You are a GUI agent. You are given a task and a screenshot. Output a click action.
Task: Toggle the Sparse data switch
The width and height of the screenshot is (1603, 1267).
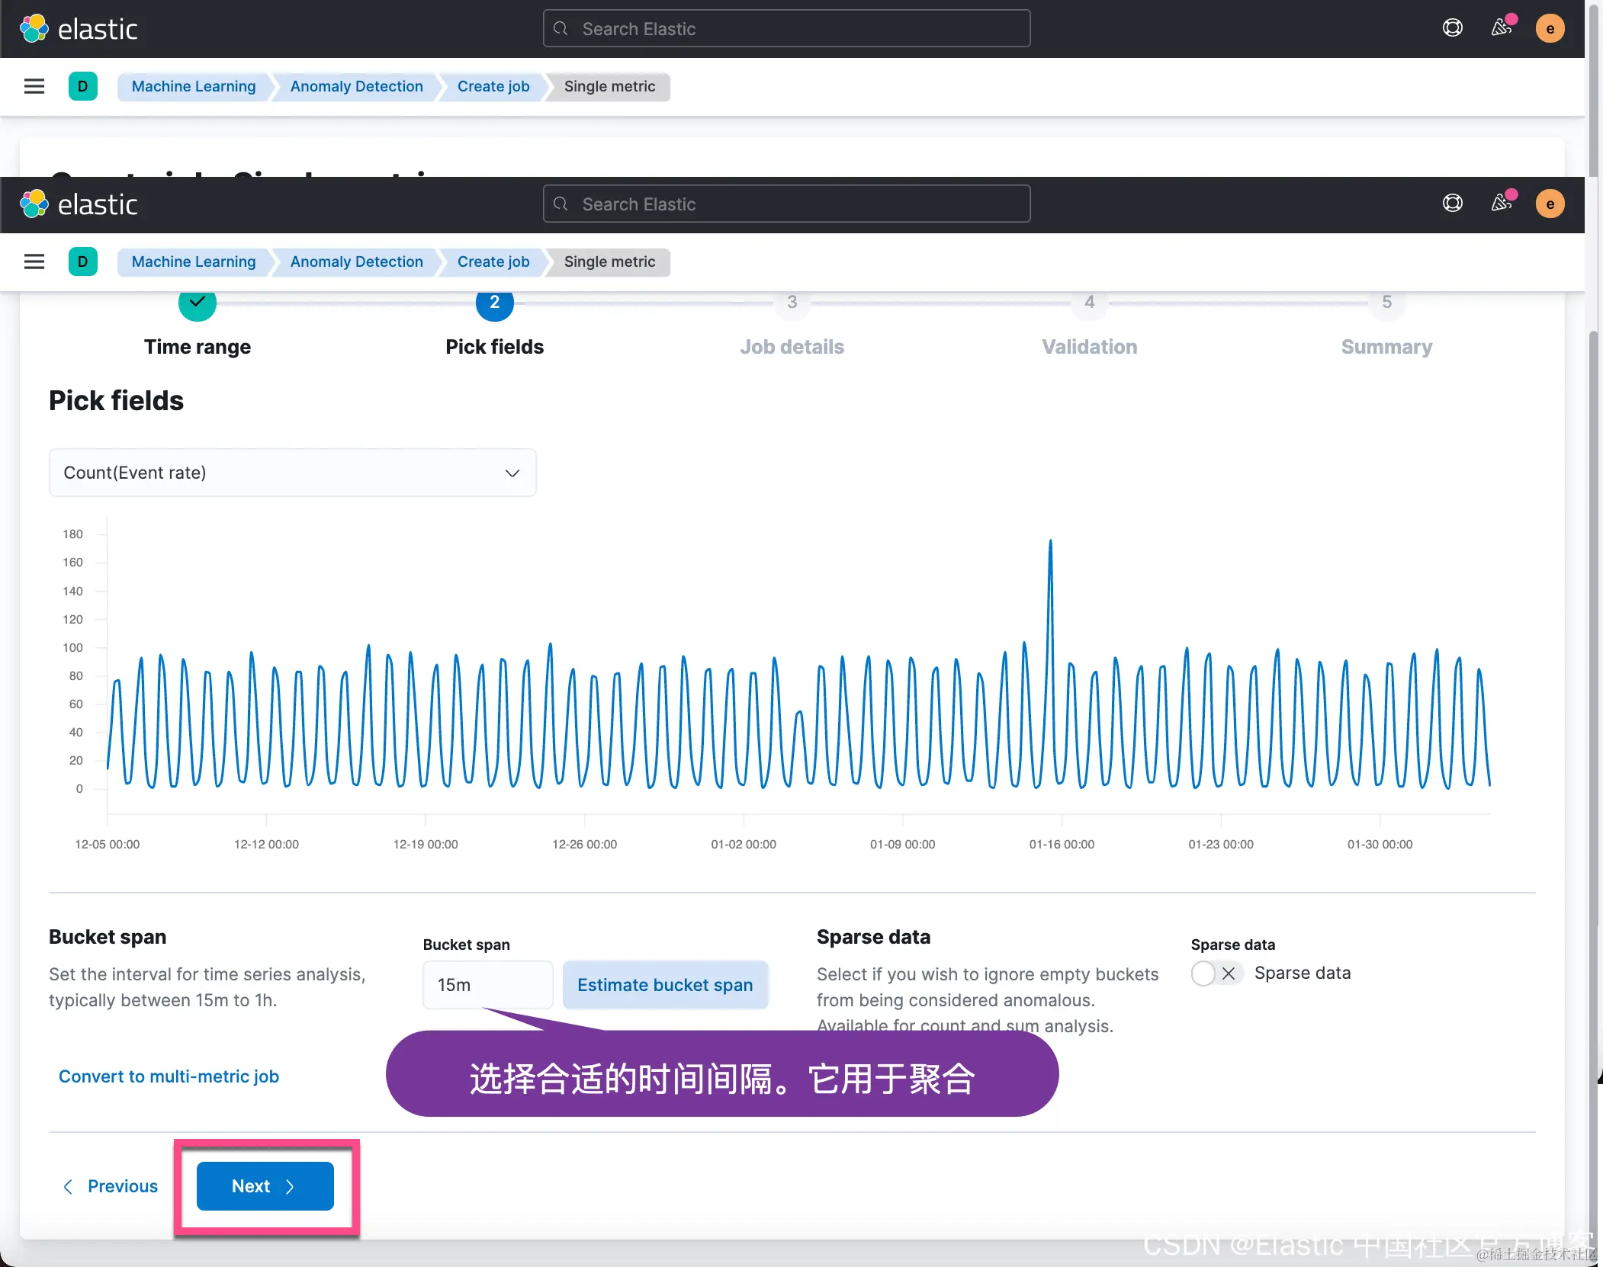click(x=1216, y=974)
